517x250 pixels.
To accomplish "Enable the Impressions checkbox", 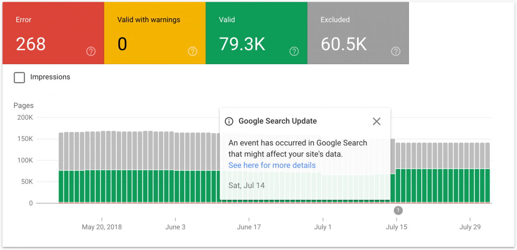I will 19,77.
